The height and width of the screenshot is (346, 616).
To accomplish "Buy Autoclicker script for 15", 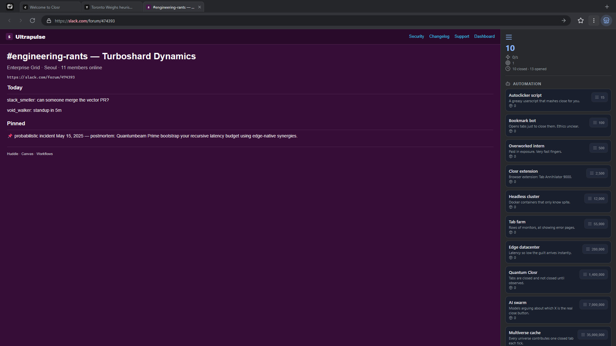I will pyautogui.click(x=599, y=97).
